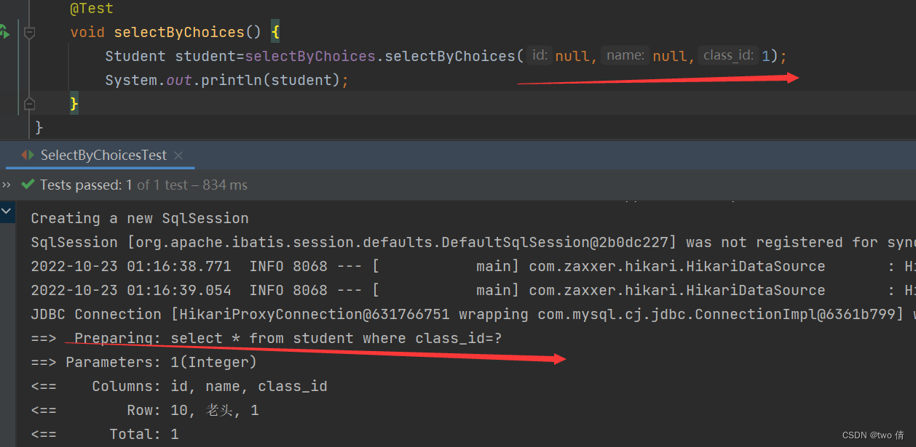Run the selectByChoices test from the gutter icon
This screenshot has height=447, width=916.
(x=3, y=31)
